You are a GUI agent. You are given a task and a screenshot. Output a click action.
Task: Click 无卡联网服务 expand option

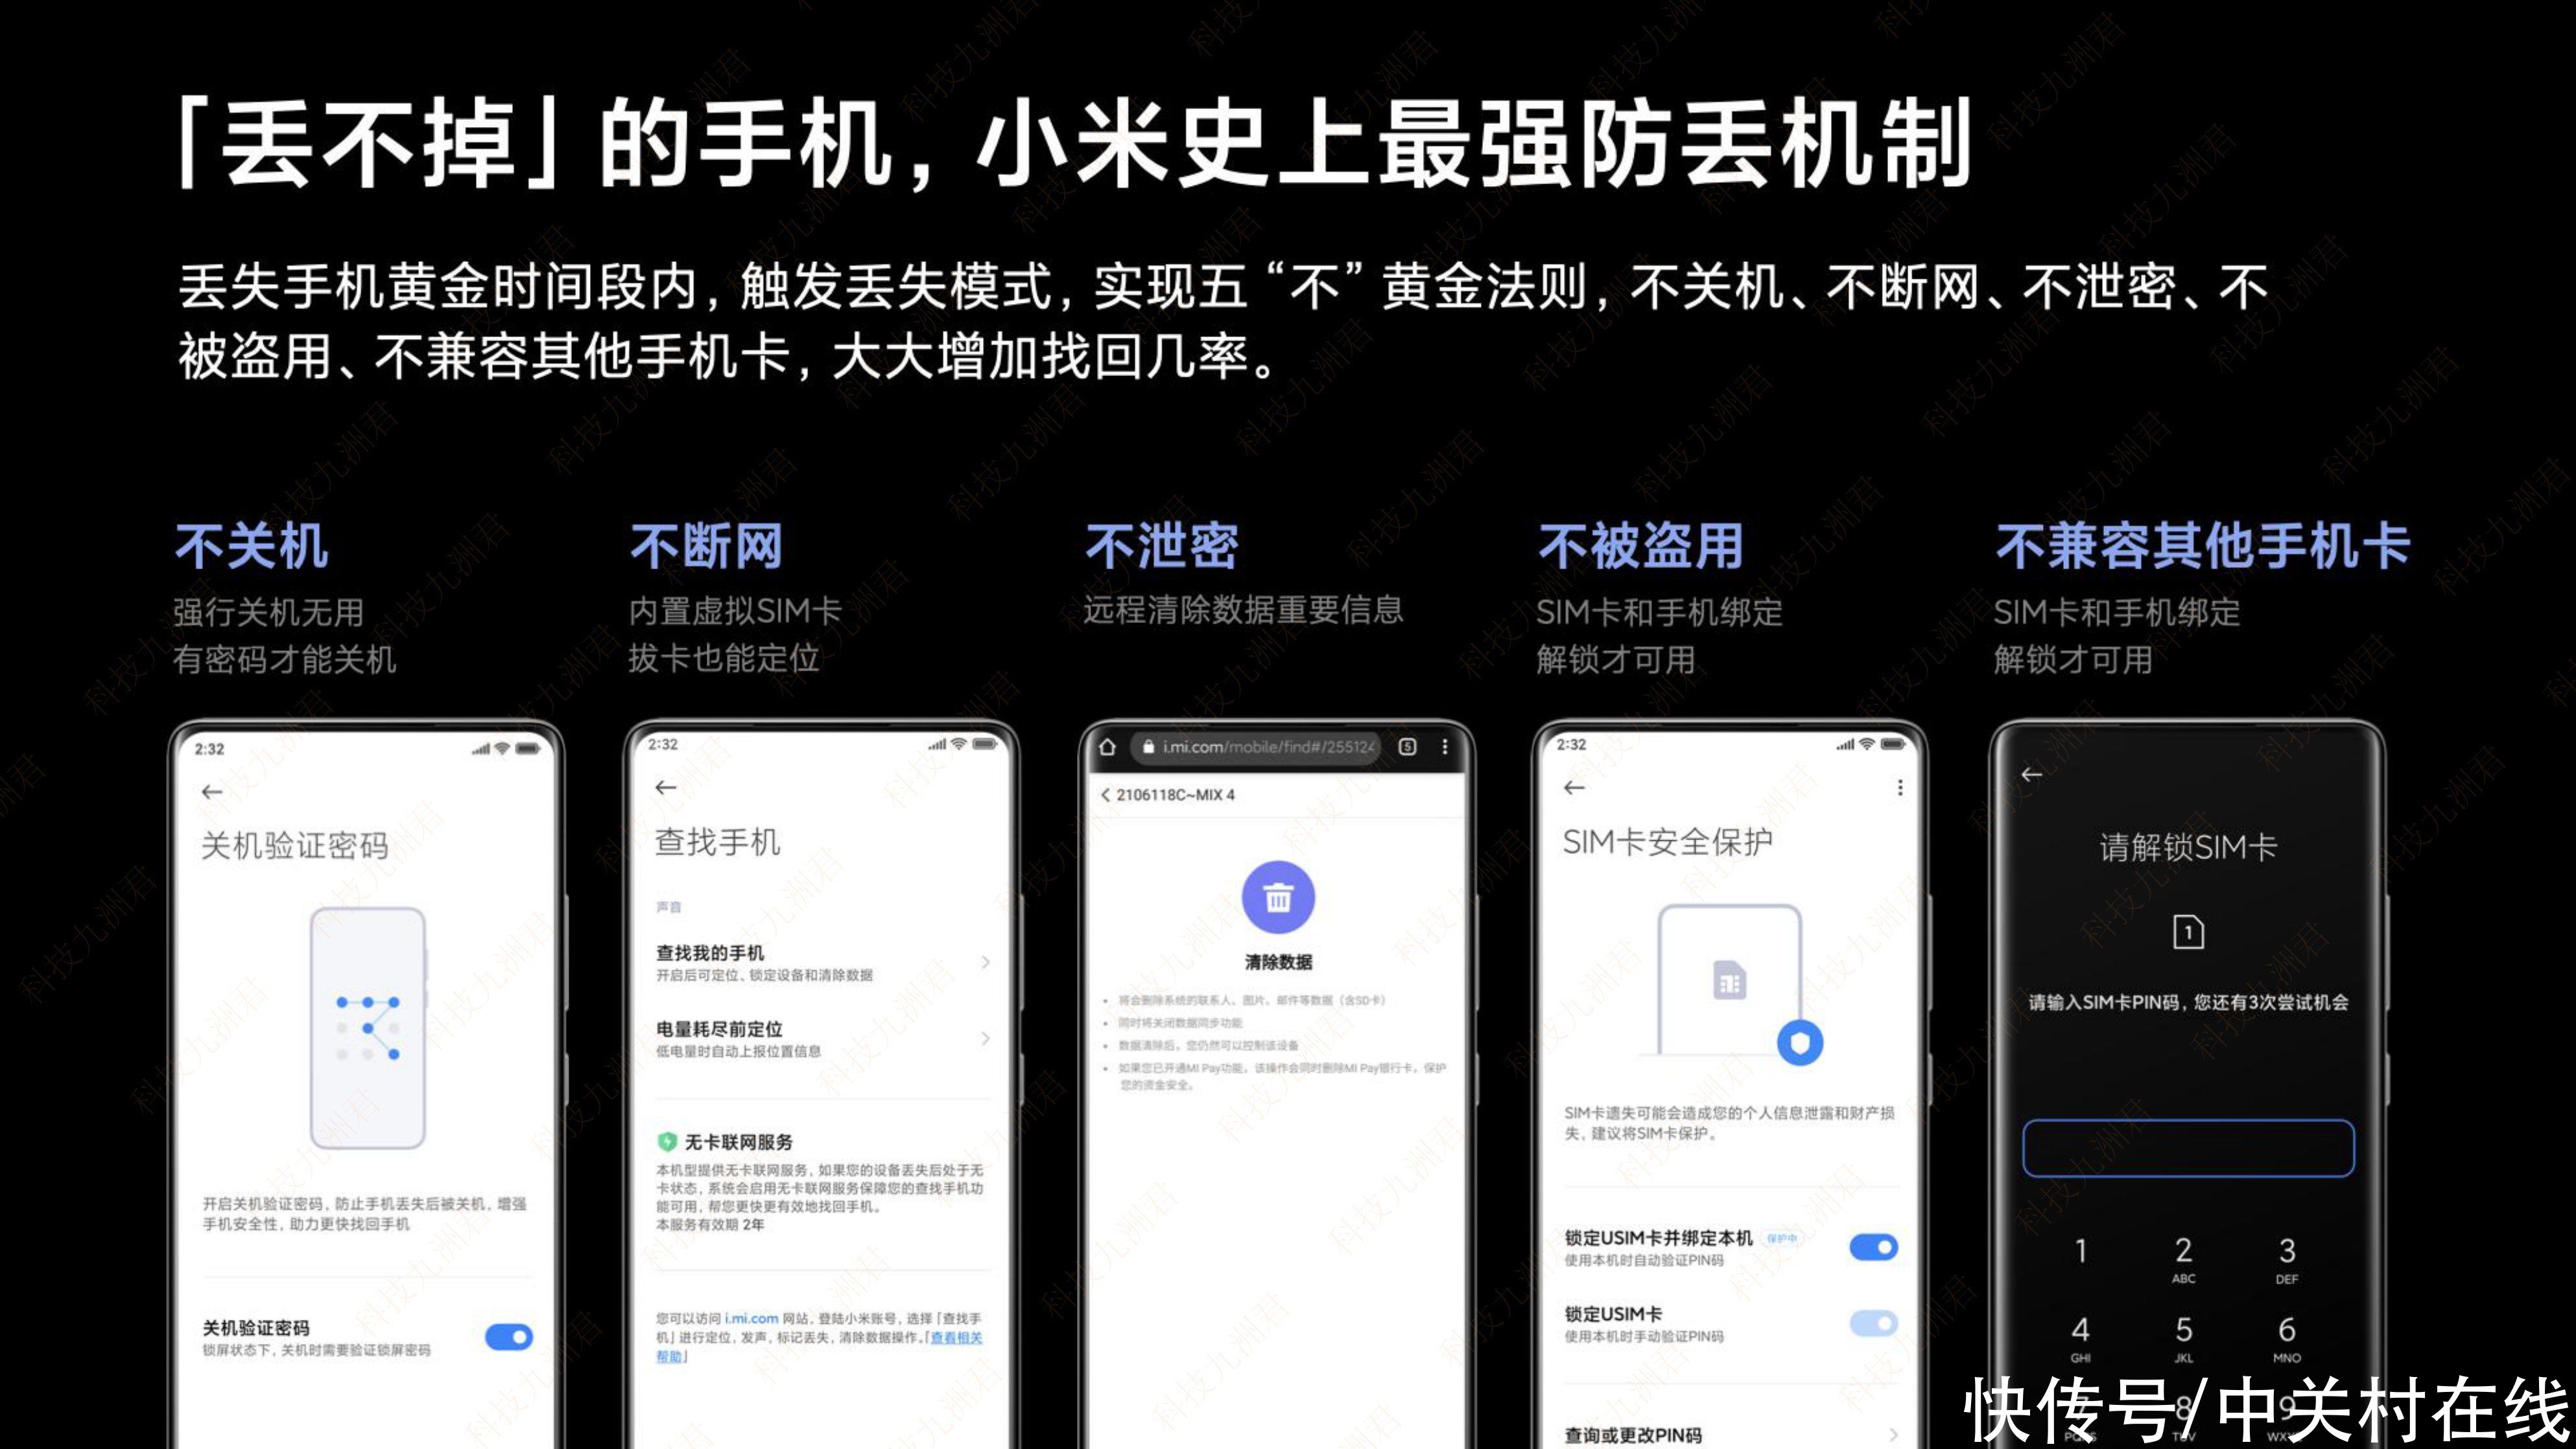click(x=814, y=1145)
